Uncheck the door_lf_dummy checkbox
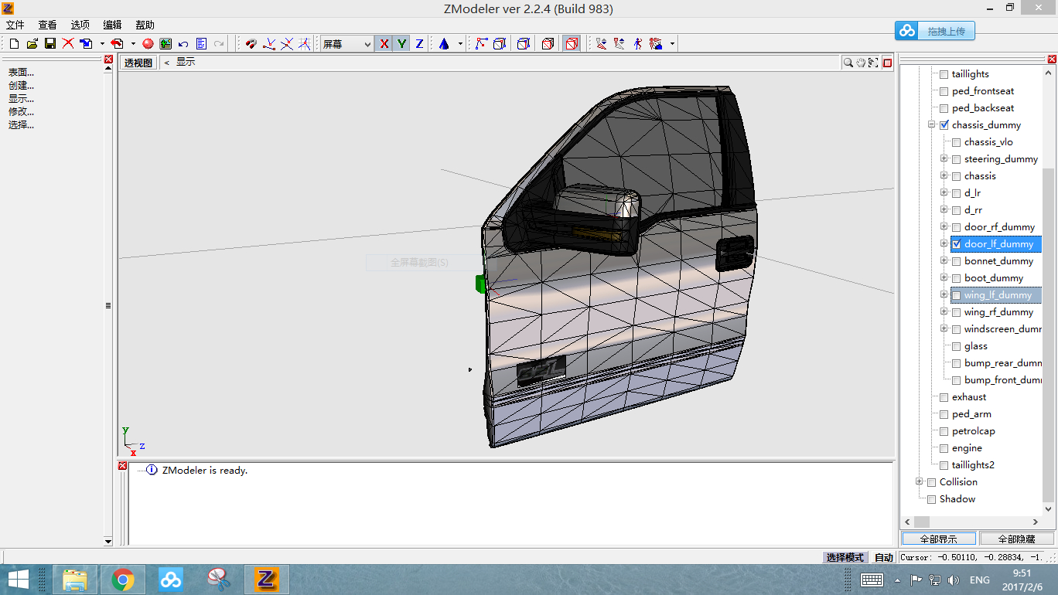 click(957, 244)
